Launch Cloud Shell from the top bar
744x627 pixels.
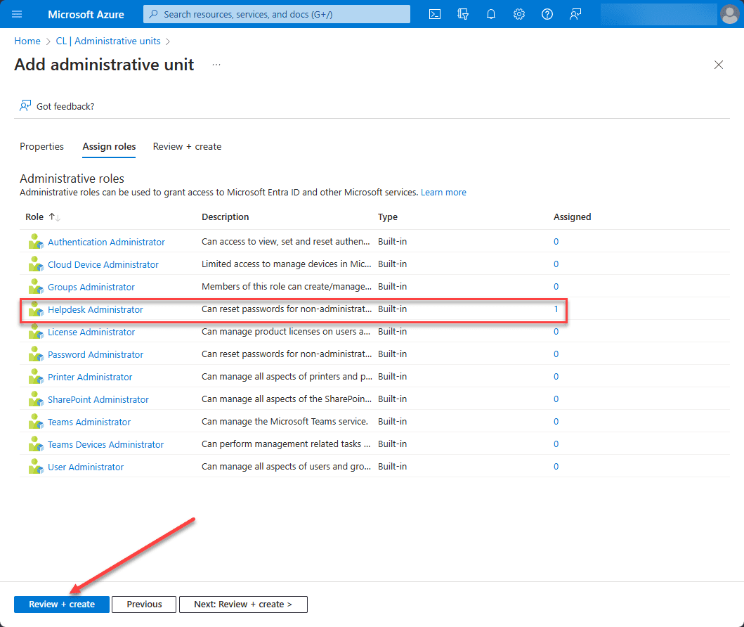click(435, 14)
